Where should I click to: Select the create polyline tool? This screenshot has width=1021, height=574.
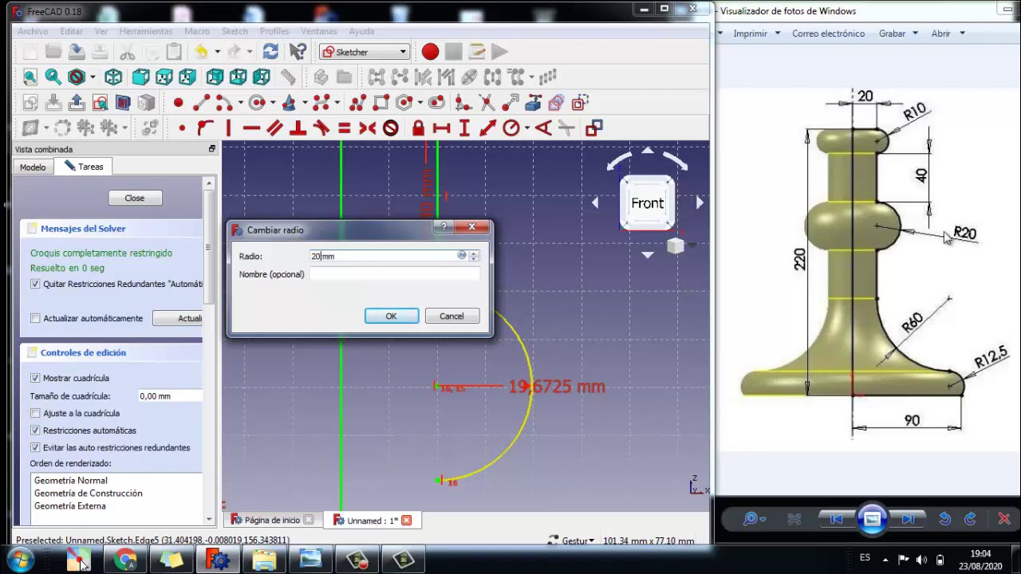(x=358, y=103)
